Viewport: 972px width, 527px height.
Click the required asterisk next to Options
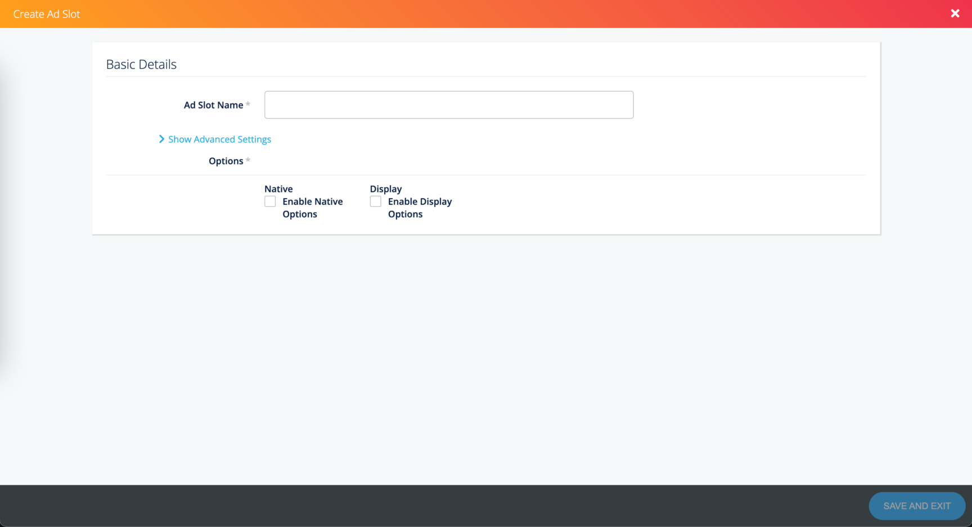point(248,160)
